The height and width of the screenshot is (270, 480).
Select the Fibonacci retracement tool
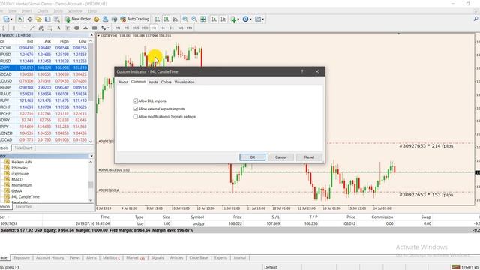(x=50, y=28)
